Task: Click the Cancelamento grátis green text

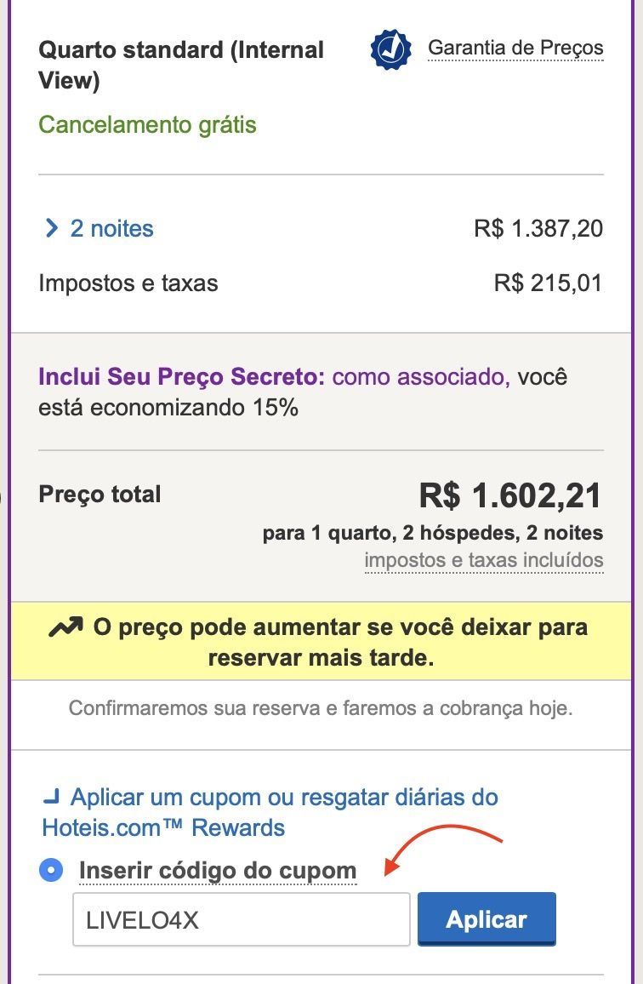Action: click(147, 125)
